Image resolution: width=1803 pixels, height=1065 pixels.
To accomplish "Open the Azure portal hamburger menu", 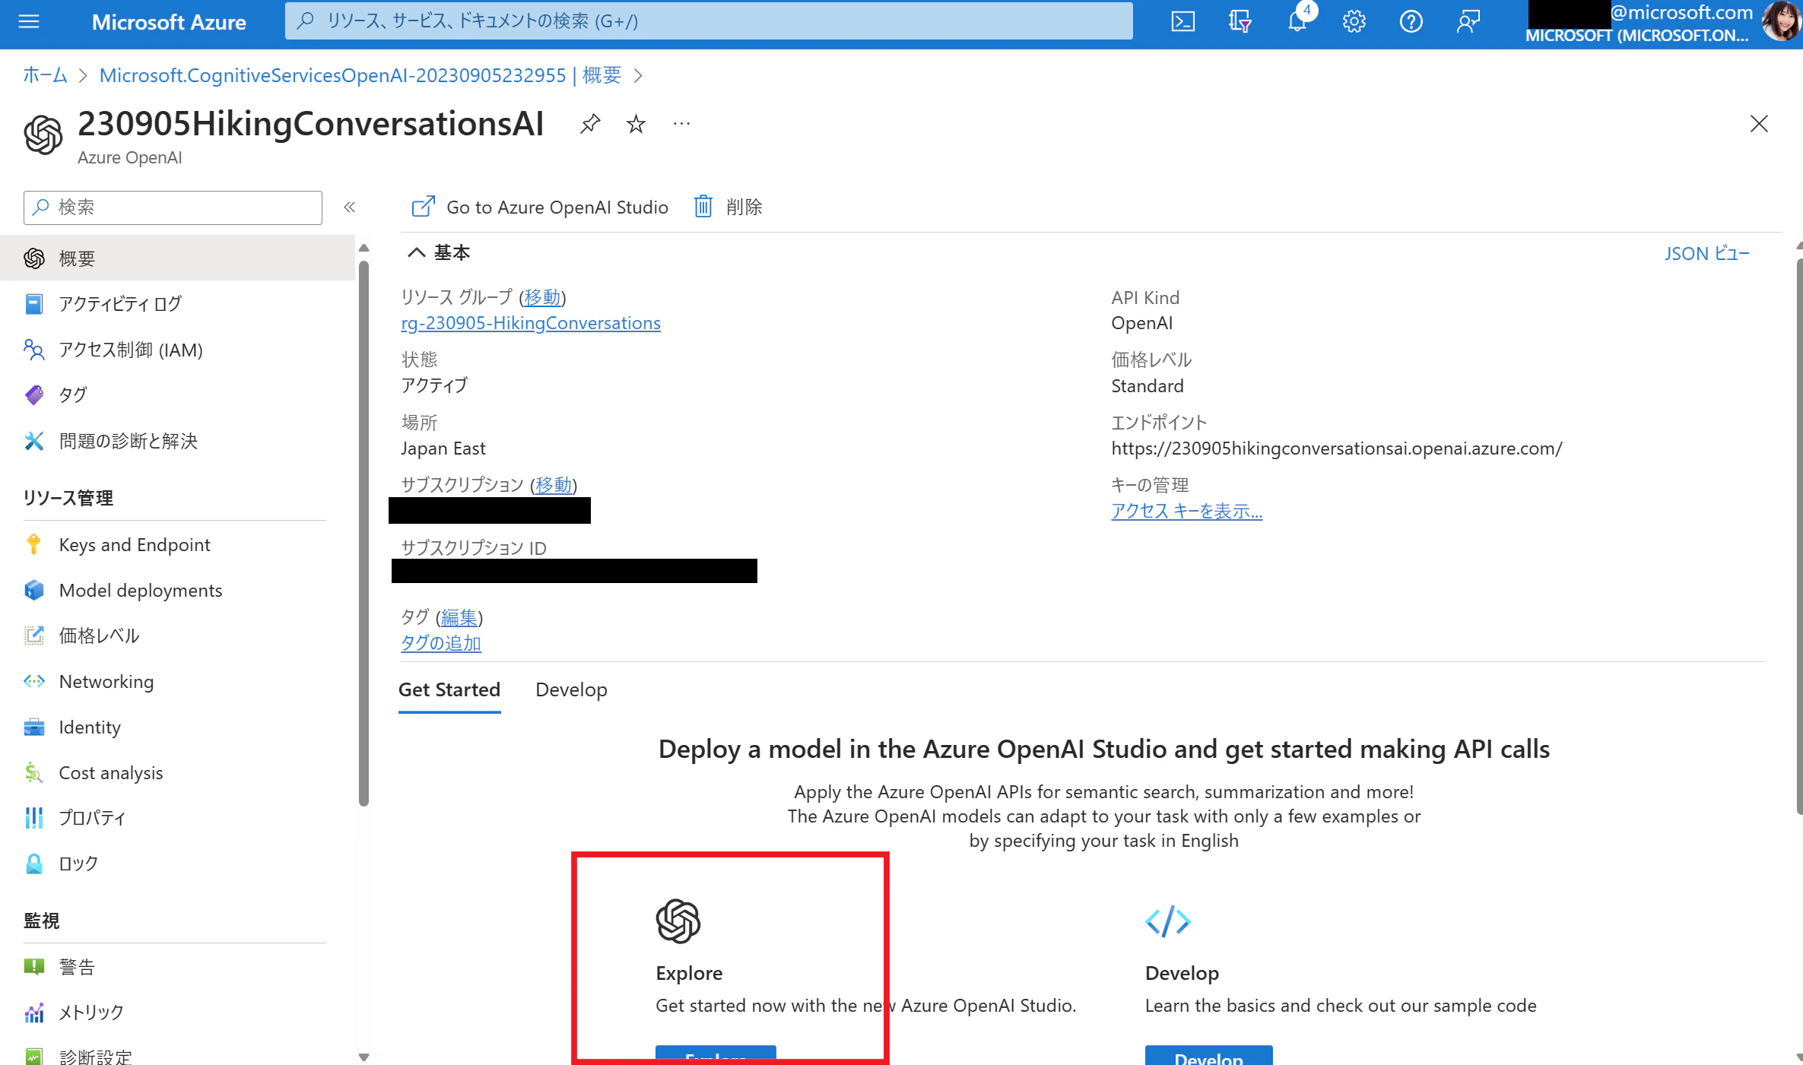I will tap(29, 21).
